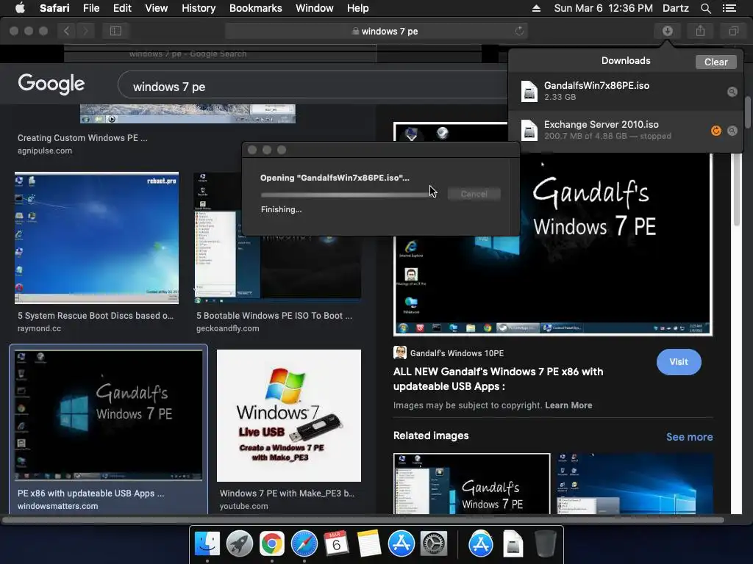Click the Visit button
The height and width of the screenshot is (564, 753).
coord(679,361)
